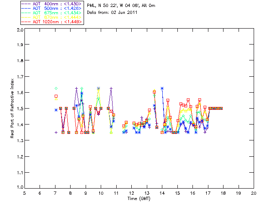Click the 'Data from: 02 Jun 2011' text

pyautogui.click(x=112, y=13)
